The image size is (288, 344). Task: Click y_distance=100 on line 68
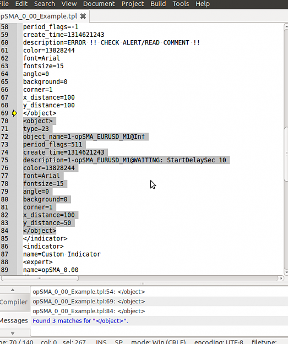(x=49, y=105)
